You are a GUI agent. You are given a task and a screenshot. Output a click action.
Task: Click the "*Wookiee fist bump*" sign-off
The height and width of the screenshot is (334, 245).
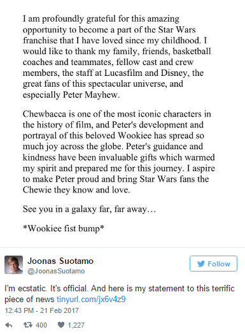64,228
